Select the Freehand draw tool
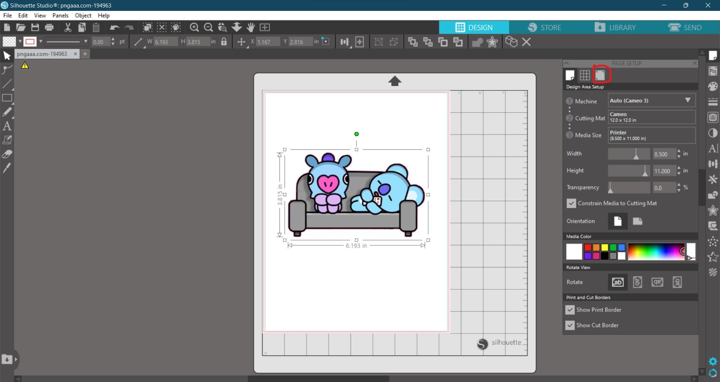This screenshot has height=382, width=720. 7,112
